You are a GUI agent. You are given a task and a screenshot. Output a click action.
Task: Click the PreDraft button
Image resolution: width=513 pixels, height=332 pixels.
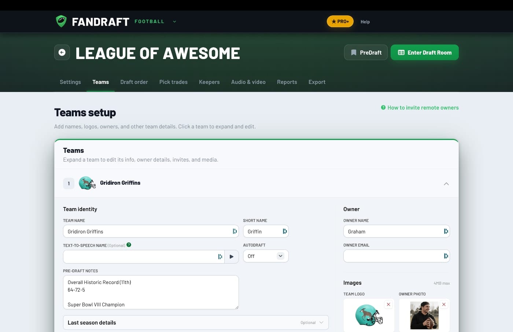point(366,52)
